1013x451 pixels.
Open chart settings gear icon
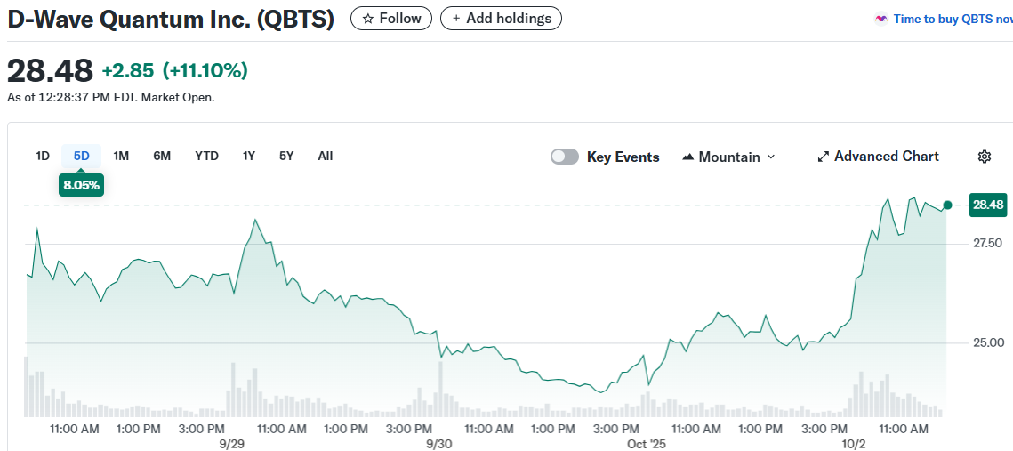tap(984, 157)
